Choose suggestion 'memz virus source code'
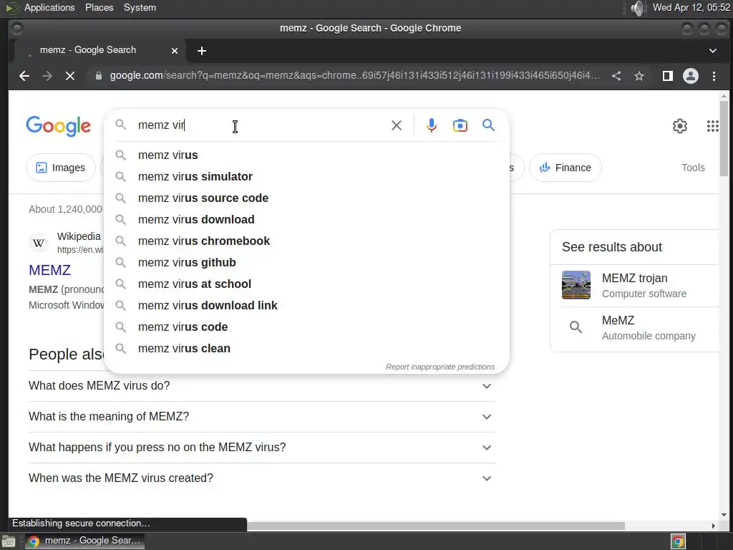This screenshot has width=733, height=550. tap(306, 198)
